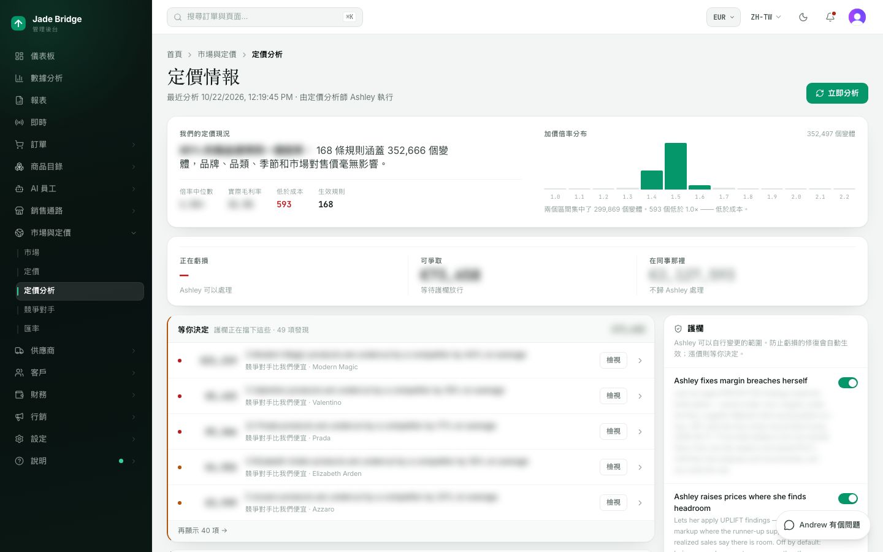Expand the 訂單 sidebar section
Screen dimensions: 883x552
pos(76,144)
